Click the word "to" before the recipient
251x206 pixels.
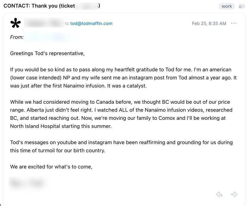point(67,24)
